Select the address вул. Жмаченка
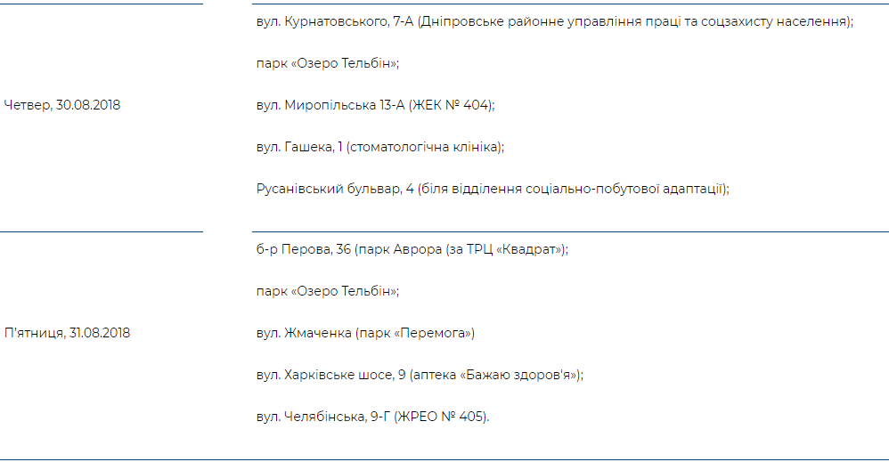The height and width of the screenshot is (462, 889). click(x=302, y=333)
